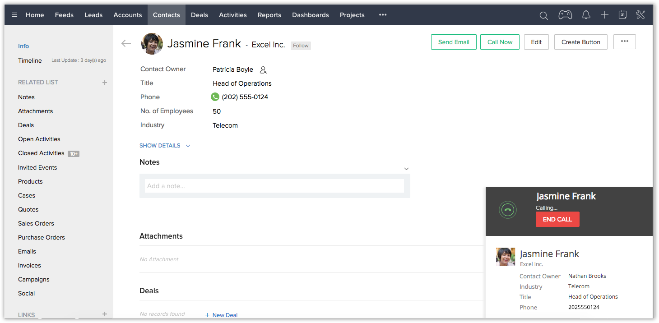The width and height of the screenshot is (659, 323).
Task: Expand more modules in navigation bar
Action: click(383, 15)
